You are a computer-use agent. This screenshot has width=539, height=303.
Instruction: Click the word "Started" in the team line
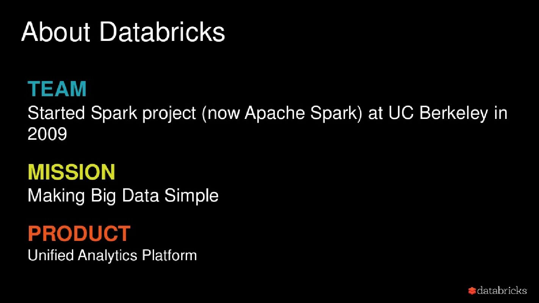click(56, 113)
